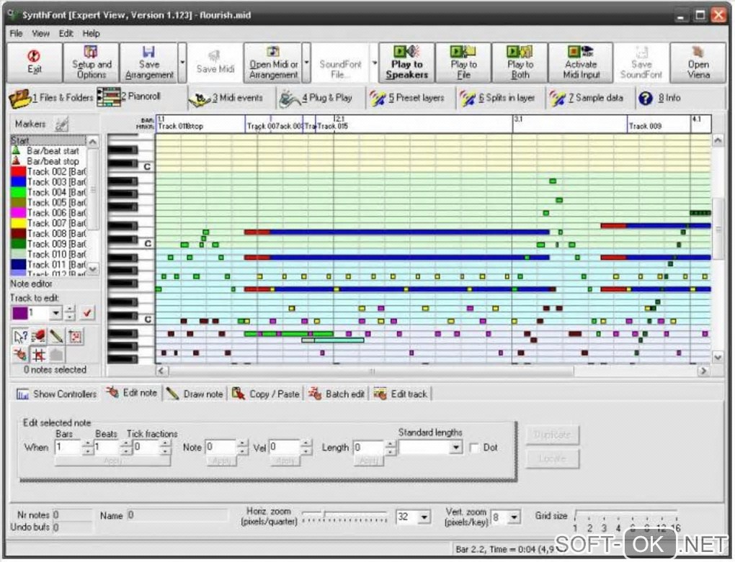The image size is (735, 562).
Task: Select the Batch edit tab
Action: tap(337, 394)
